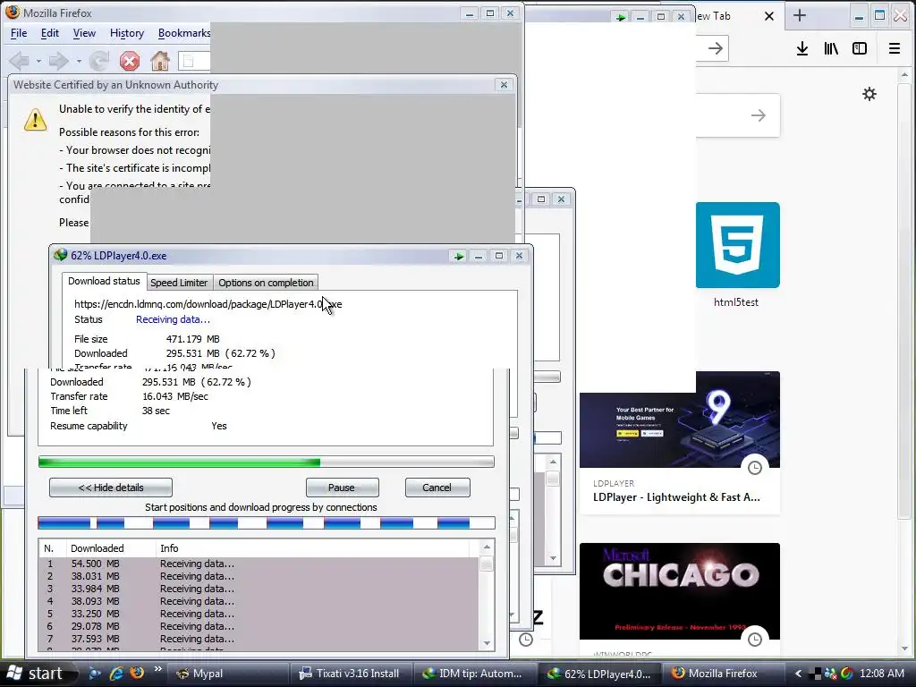
Task: Cancel the LDPlayer download
Action: click(x=437, y=488)
